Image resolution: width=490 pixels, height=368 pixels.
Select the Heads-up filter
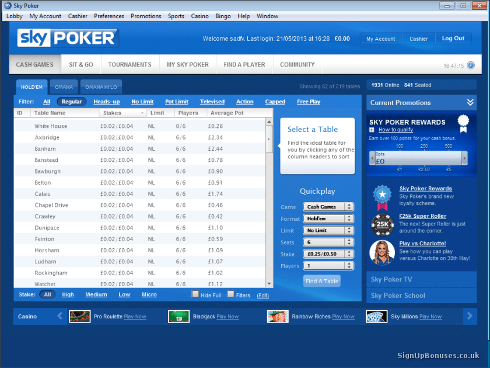tap(107, 102)
